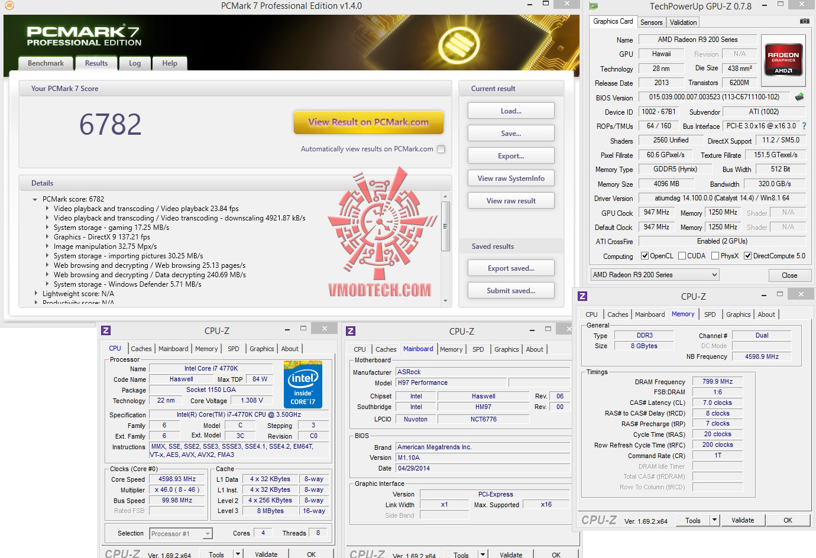Click the Driver Version field in GPU-Z
Screen dimensions: 816x558
click(722, 198)
